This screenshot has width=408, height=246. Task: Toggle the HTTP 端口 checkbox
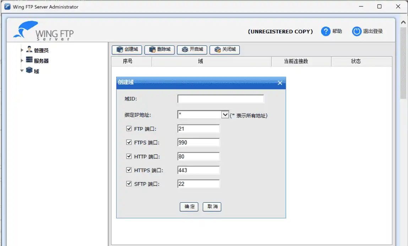pos(129,156)
